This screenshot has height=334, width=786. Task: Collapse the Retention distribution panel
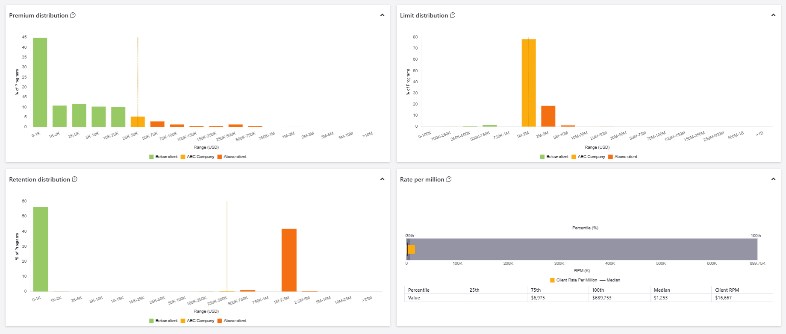point(382,179)
